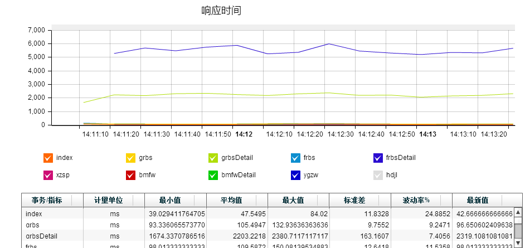Toggle grbsDetail series visibility in legend

click(x=213, y=158)
